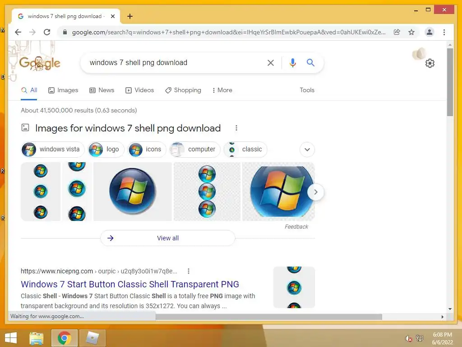462x347 pixels.
Task: Open the nicepng result side thumbnail
Action: tap(294, 287)
